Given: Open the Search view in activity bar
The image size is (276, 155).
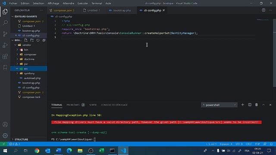Looking at the screenshot, I should (x=5, y=23).
